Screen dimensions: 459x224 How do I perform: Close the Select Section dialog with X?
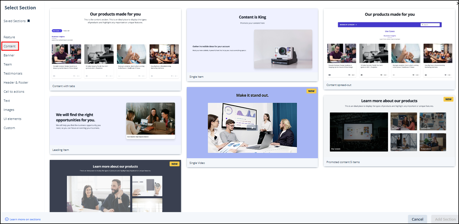pyautogui.click(x=457, y=3)
